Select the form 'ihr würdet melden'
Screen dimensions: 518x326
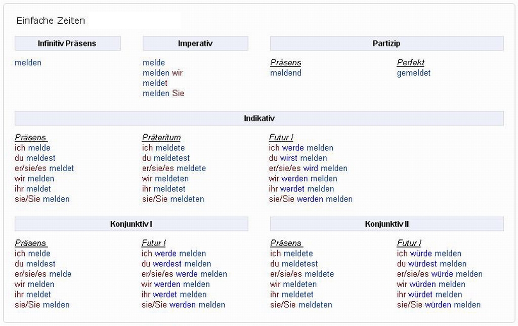click(x=429, y=295)
